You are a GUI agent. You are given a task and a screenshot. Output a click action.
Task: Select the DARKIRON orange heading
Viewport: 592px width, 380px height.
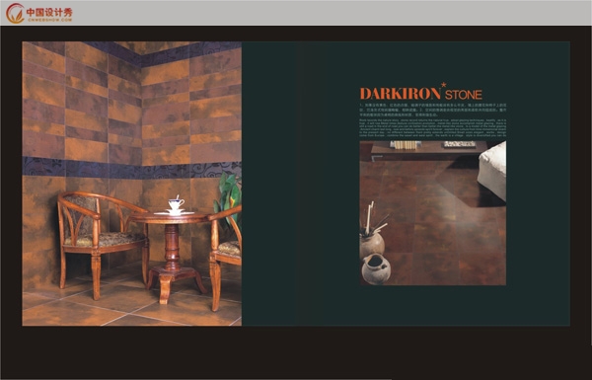coord(401,94)
